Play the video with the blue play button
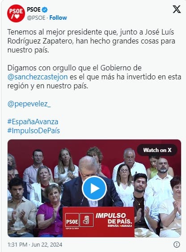The image size is (186, 252). click(x=94, y=188)
